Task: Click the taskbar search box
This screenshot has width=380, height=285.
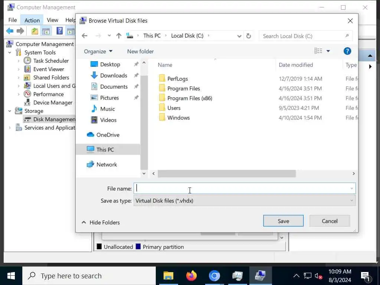Action: point(89,276)
